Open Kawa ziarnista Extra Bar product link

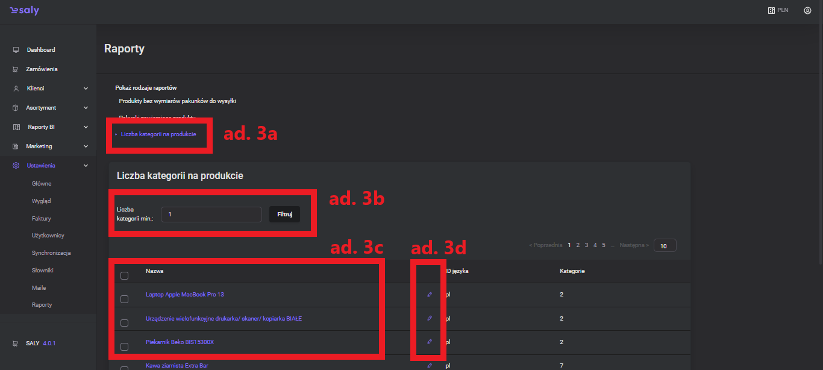[177, 365]
